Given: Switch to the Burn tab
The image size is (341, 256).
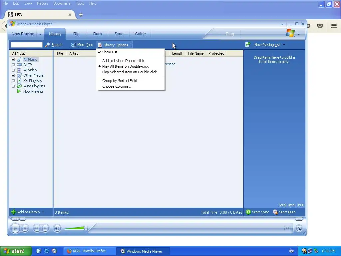Looking at the screenshot, I should point(98,34).
